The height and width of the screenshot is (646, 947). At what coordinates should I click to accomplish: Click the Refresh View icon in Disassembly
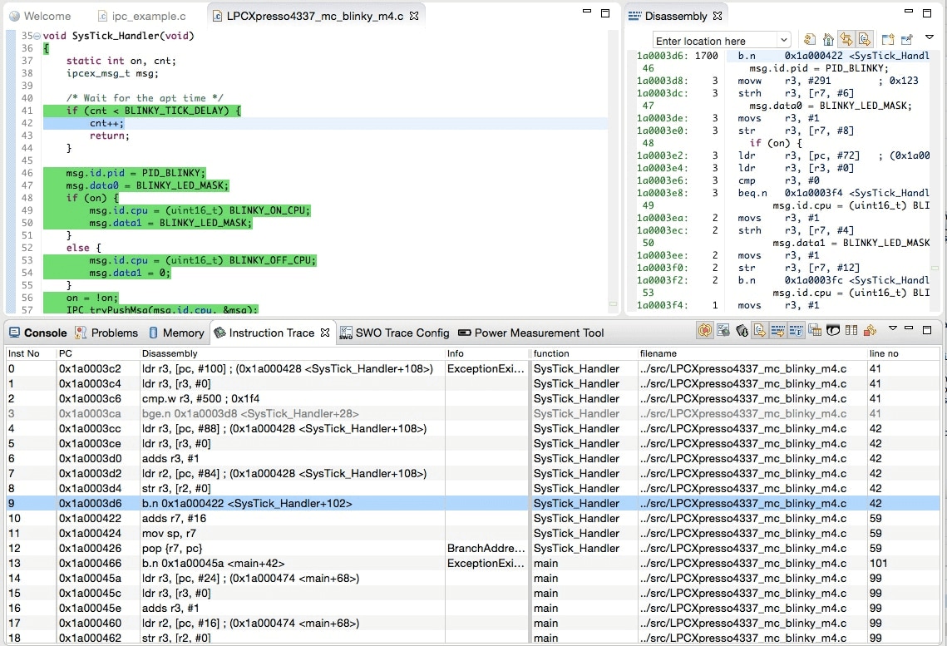click(x=810, y=40)
